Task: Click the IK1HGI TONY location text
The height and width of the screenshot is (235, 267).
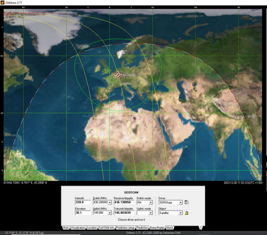Action: click(x=26, y=183)
